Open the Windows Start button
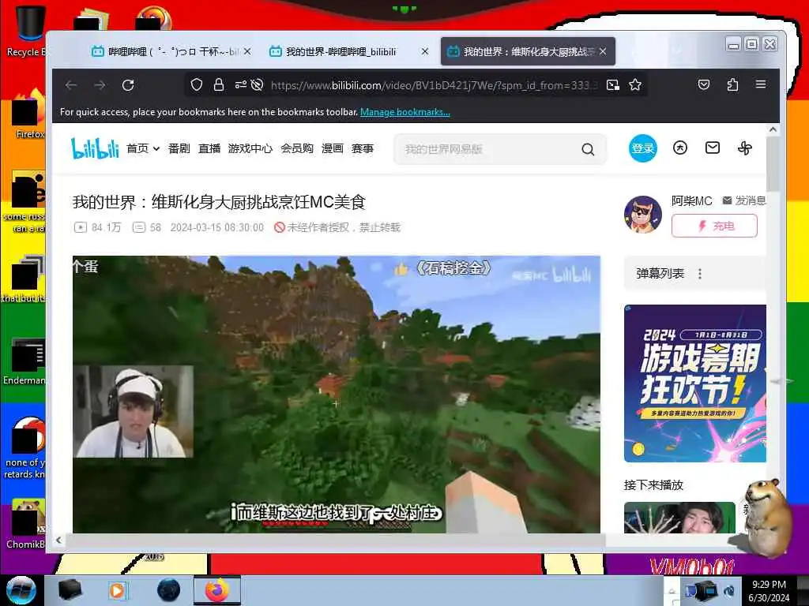 [21, 590]
